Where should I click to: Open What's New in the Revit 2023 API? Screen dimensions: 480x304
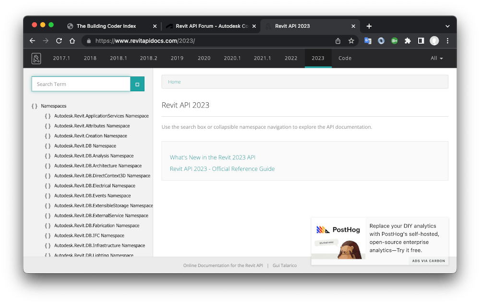pyautogui.click(x=213, y=158)
